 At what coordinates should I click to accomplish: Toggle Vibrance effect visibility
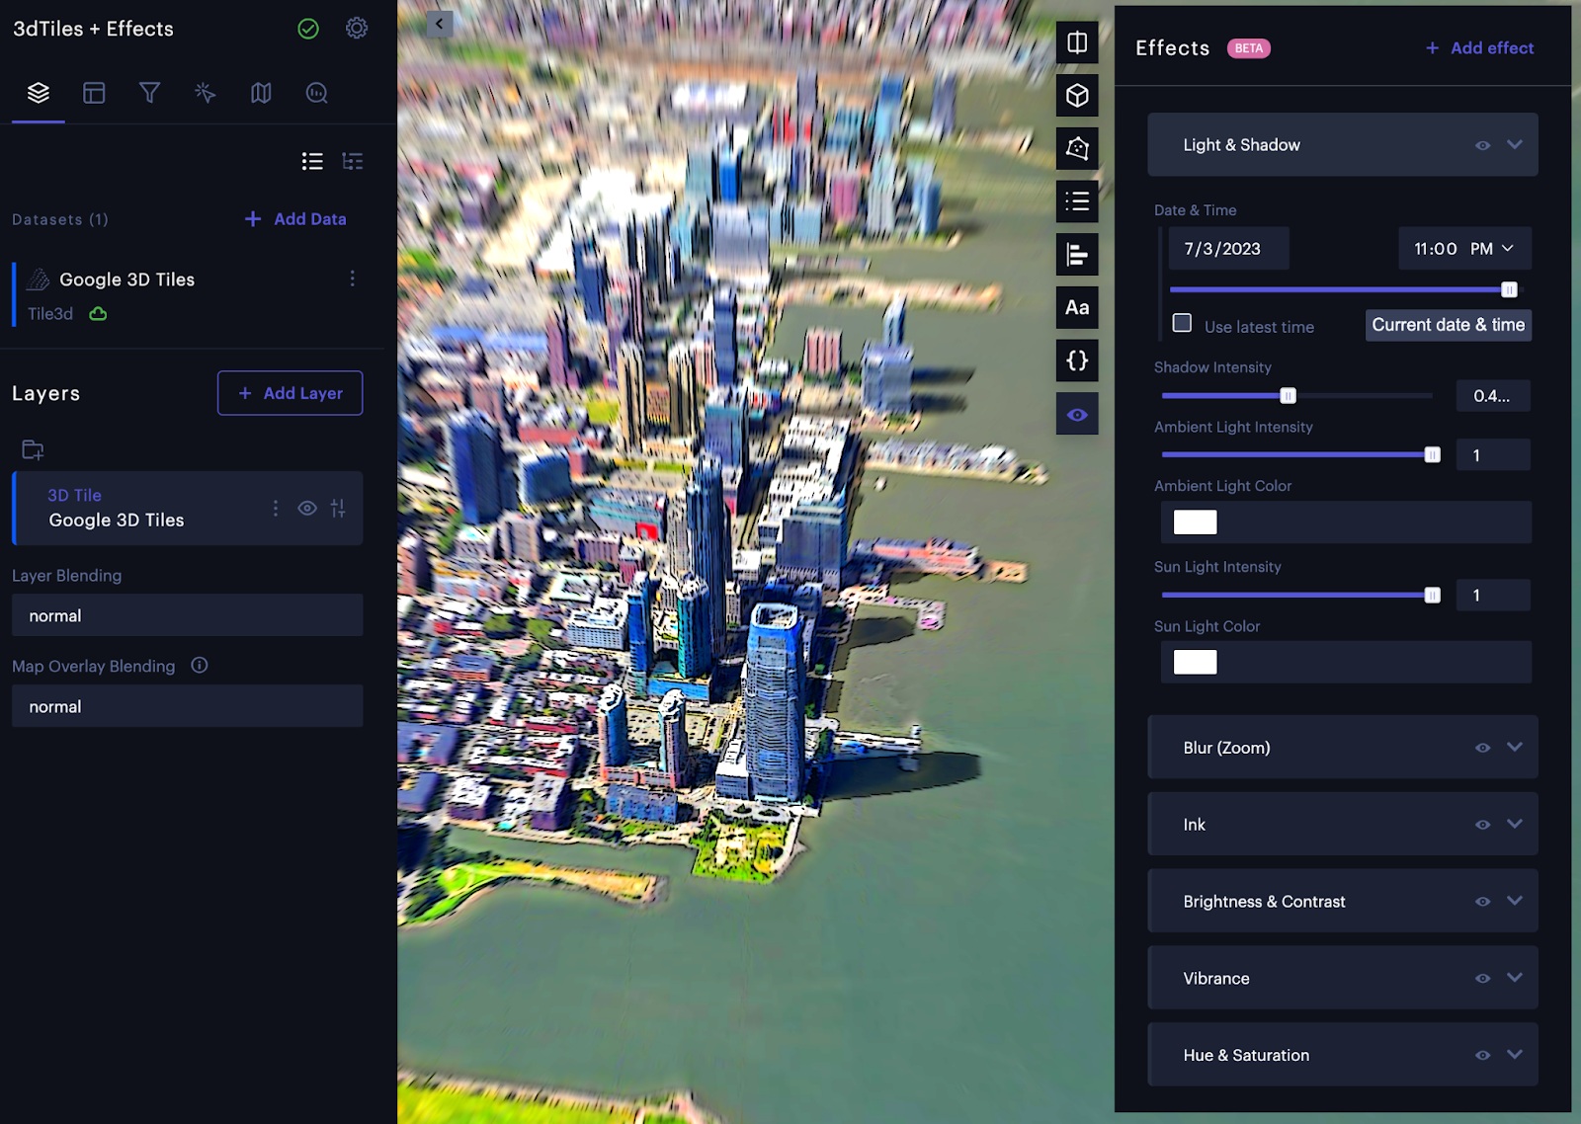tap(1483, 979)
